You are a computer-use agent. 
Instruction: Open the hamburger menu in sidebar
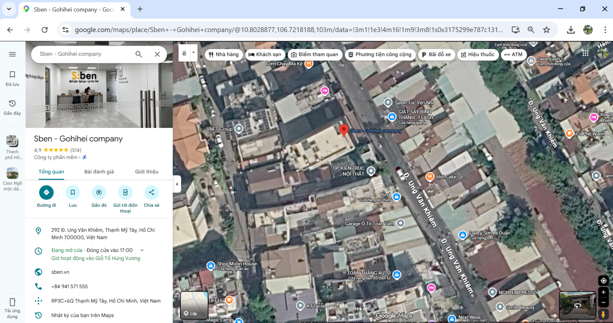click(x=12, y=54)
